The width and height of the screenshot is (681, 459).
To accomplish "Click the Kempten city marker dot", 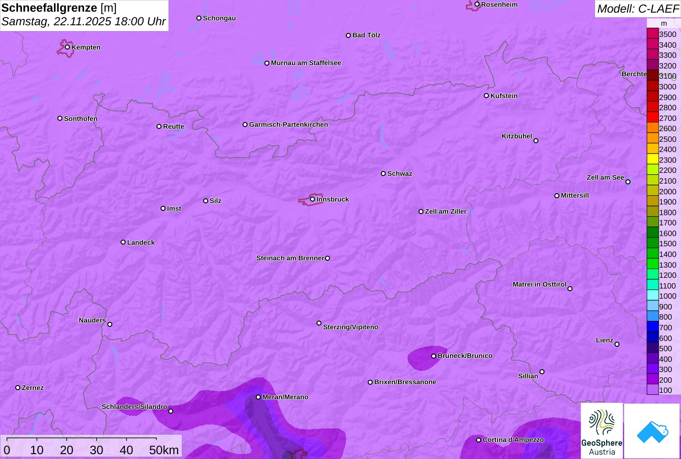I will coord(68,47).
